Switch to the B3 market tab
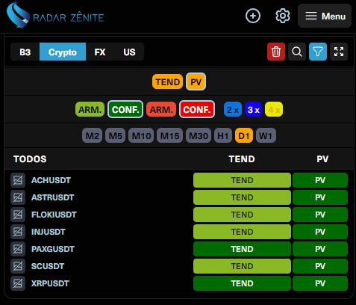 click(x=25, y=52)
